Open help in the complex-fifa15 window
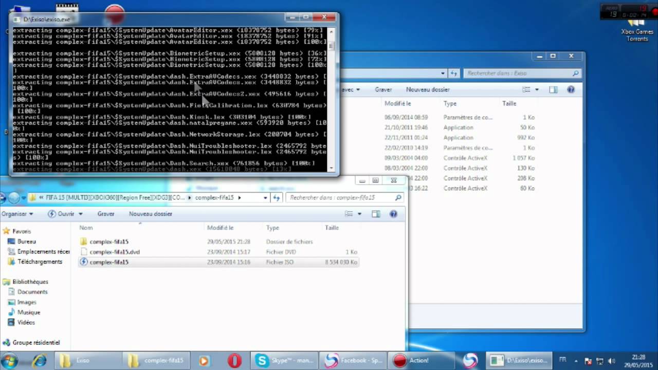 pos(393,214)
